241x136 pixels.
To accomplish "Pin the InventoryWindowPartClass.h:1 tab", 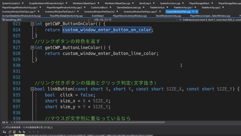I will [x=78, y=11].
